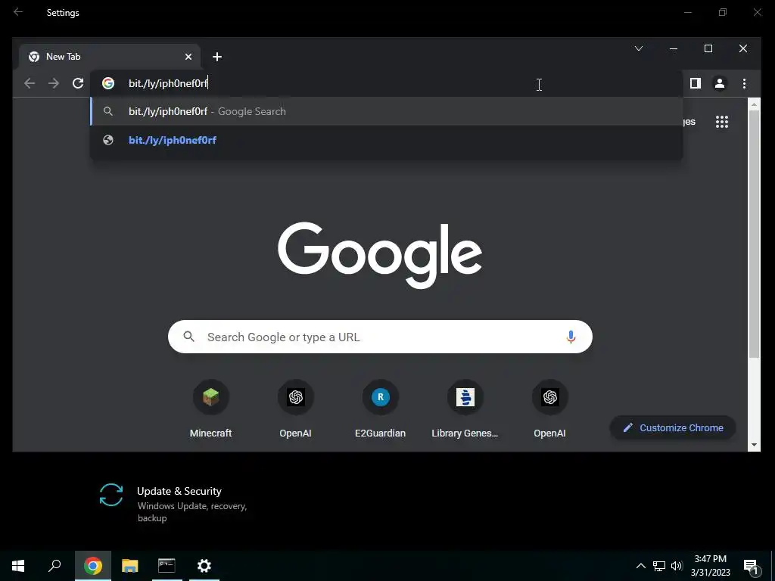The width and height of the screenshot is (775, 581).
Task: Open the first OpenAI shortcut next to Minecraft
Action: 296,409
